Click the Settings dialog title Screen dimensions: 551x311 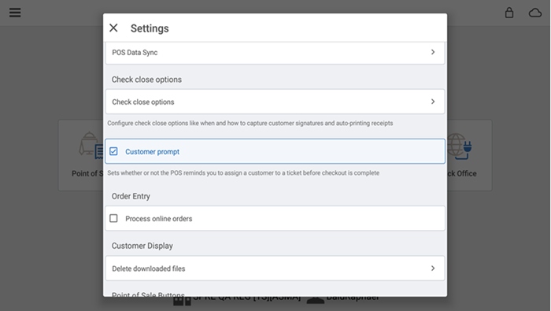(150, 28)
